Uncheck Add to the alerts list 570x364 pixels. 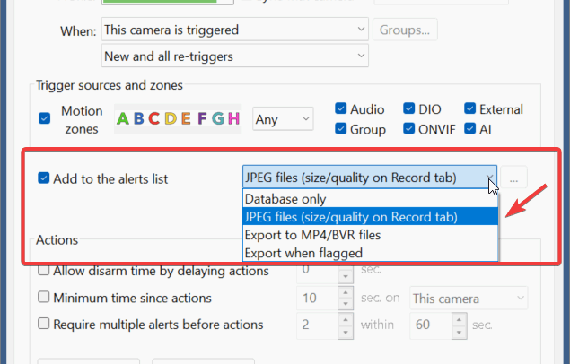(44, 178)
